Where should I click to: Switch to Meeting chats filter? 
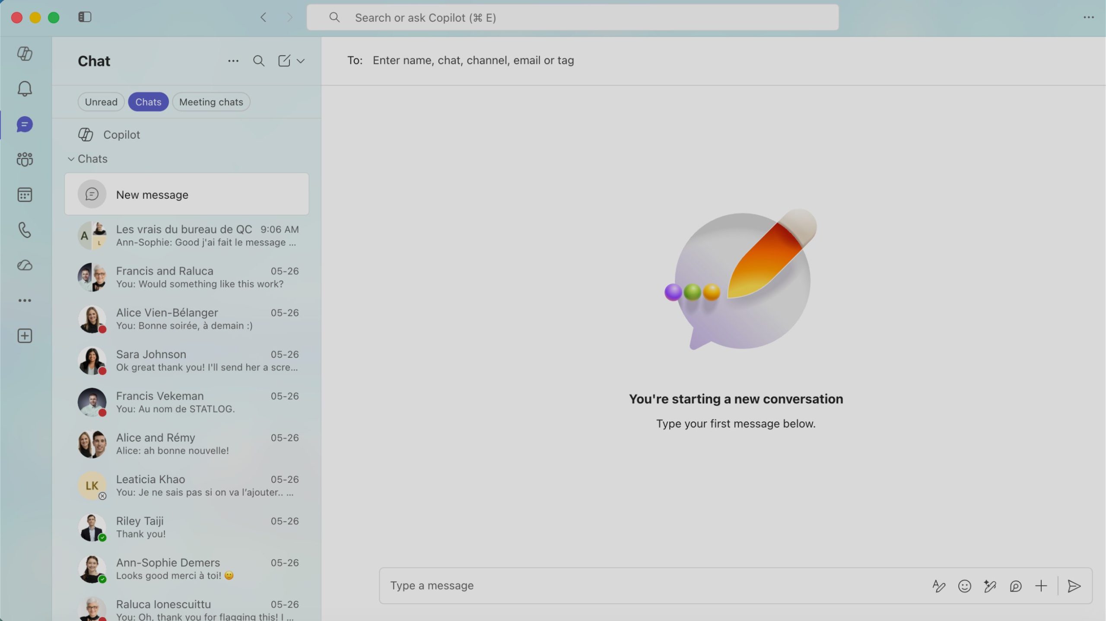[211, 102]
